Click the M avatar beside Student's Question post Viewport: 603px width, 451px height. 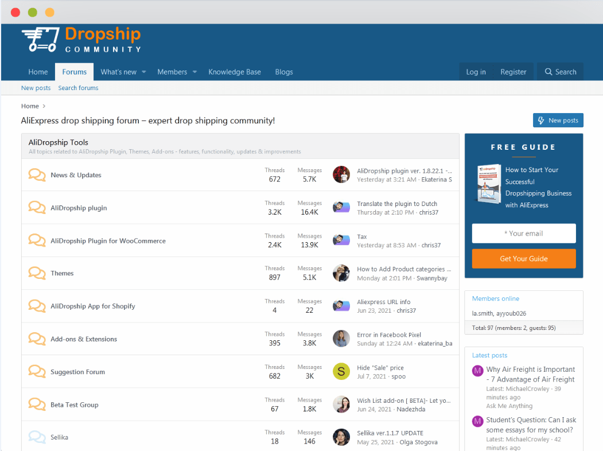(x=477, y=421)
